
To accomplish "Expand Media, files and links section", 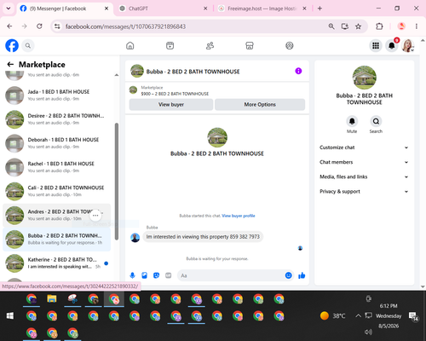I will click(x=364, y=176).
